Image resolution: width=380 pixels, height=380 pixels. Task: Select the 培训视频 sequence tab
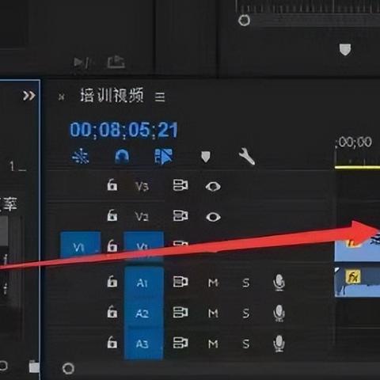(112, 95)
